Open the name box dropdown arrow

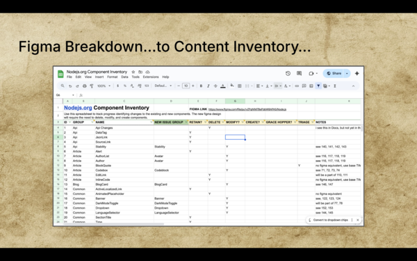pyautogui.click(x=73, y=95)
